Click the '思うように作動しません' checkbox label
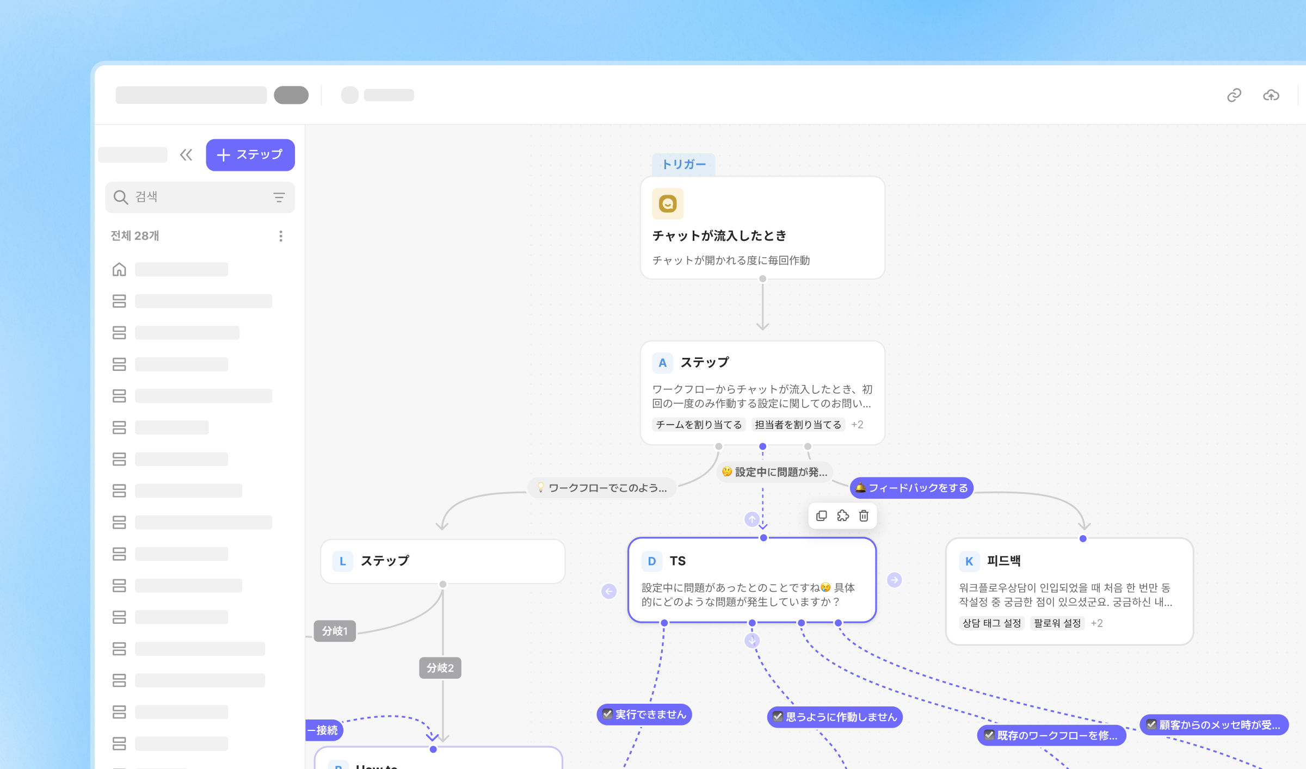 click(835, 717)
